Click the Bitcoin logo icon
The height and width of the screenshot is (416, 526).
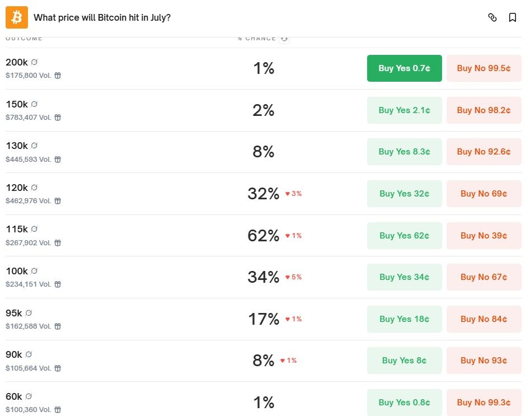17,17
